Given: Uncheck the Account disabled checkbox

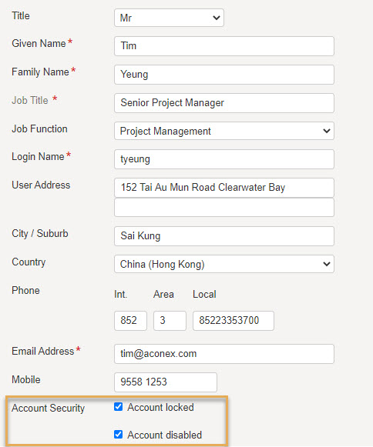Looking at the screenshot, I should coord(118,435).
